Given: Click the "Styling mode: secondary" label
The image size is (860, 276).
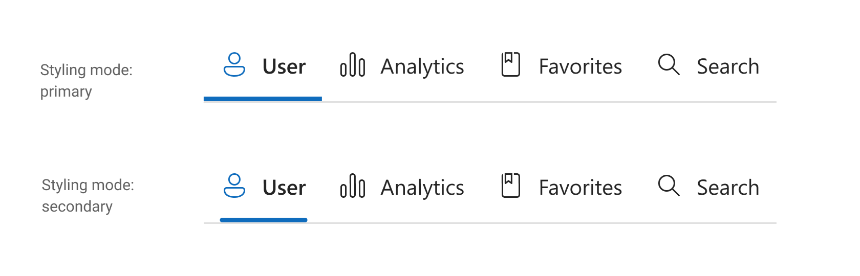Looking at the screenshot, I should coord(88,196).
